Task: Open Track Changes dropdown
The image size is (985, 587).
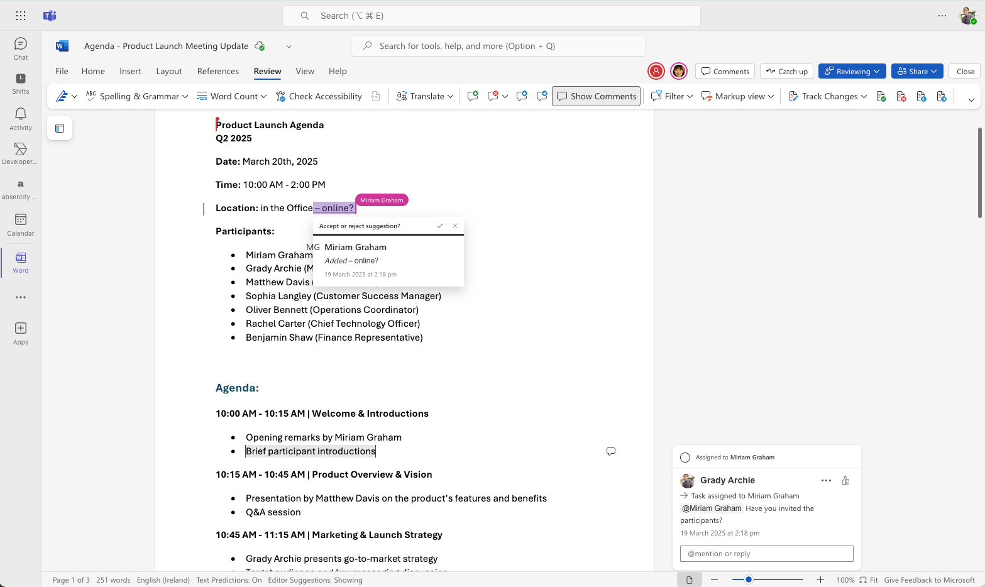Action: tap(864, 96)
